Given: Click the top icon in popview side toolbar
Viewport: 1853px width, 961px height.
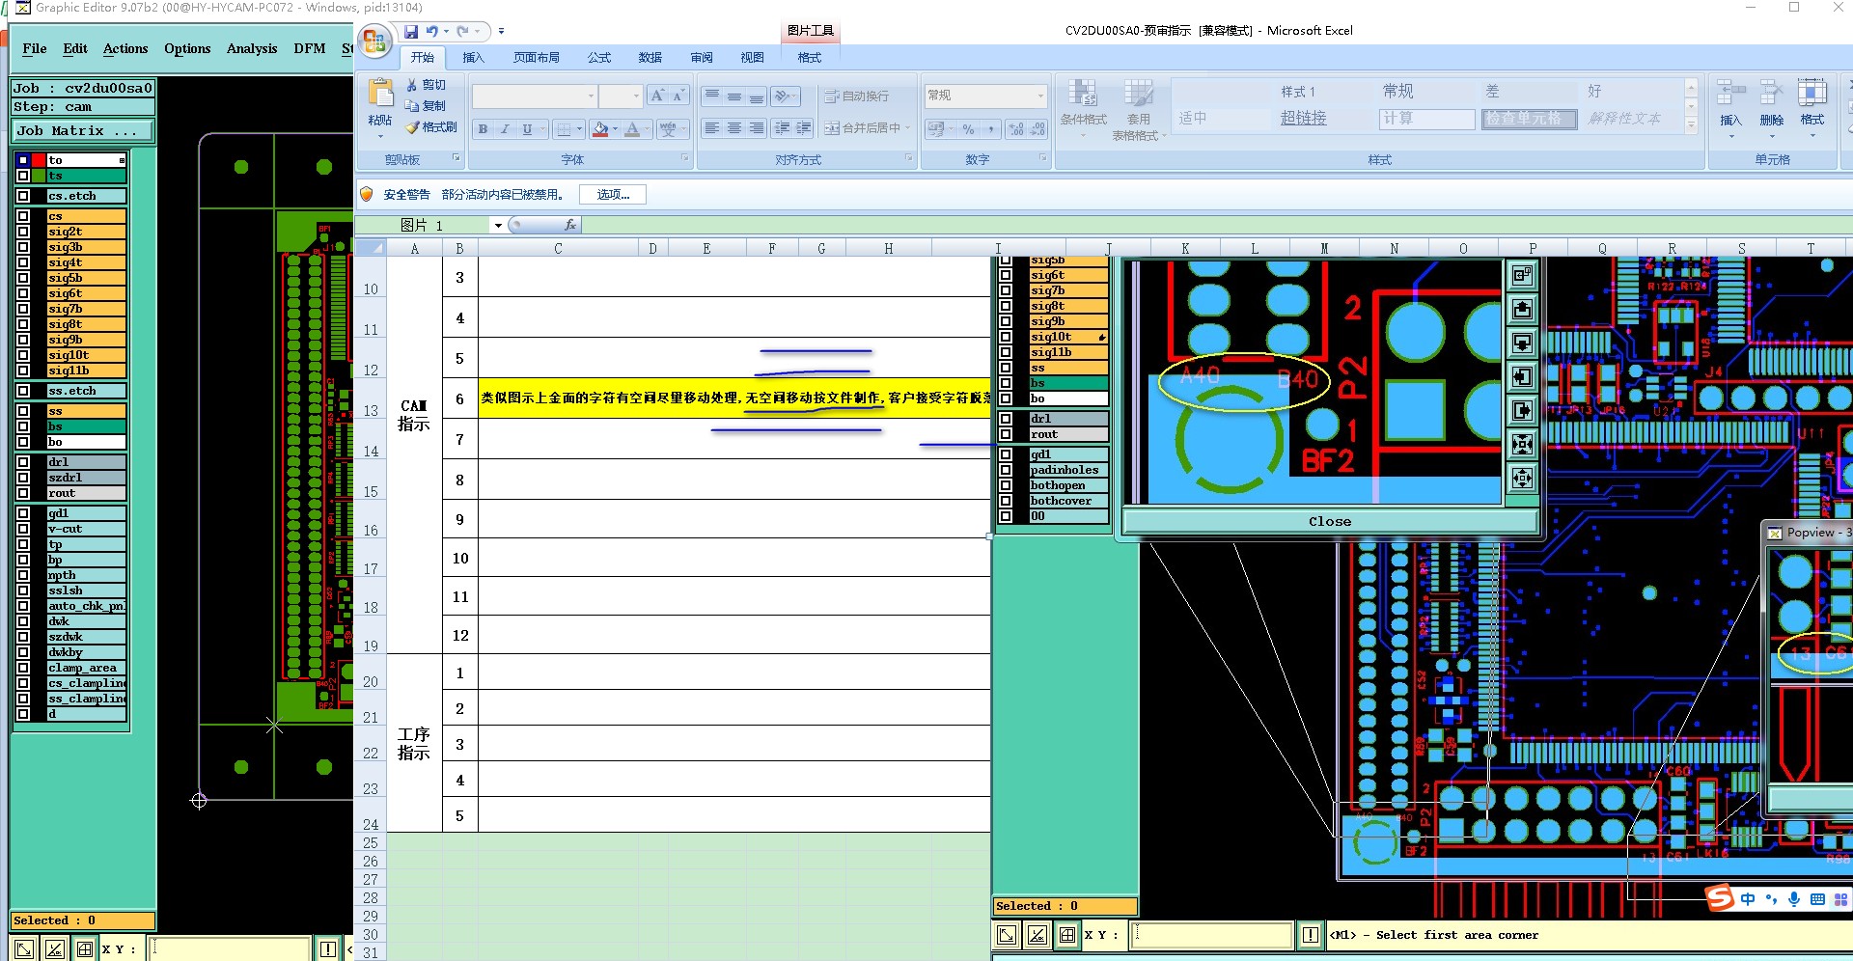Looking at the screenshot, I should [1522, 276].
